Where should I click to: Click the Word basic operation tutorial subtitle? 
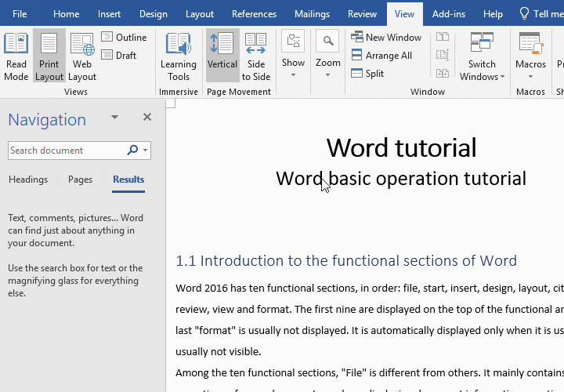coord(401,179)
